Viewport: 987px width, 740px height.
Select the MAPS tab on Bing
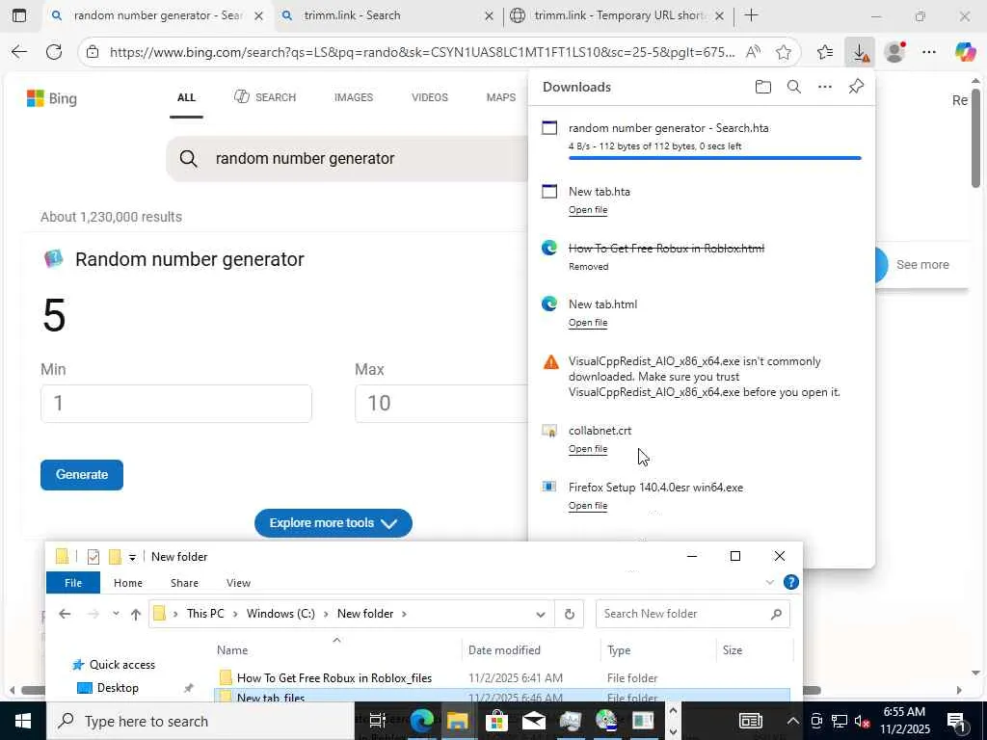500,97
